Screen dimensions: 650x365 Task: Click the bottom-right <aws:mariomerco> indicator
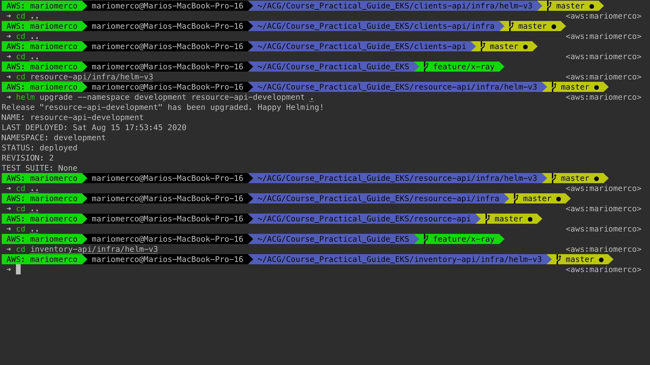603,269
